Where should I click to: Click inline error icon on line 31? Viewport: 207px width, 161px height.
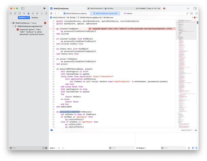[x=90, y=29]
